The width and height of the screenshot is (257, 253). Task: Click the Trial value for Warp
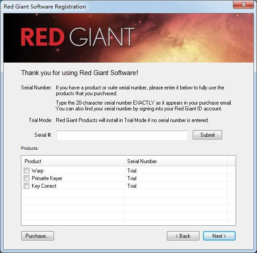pyautogui.click(x=132, y=171)
